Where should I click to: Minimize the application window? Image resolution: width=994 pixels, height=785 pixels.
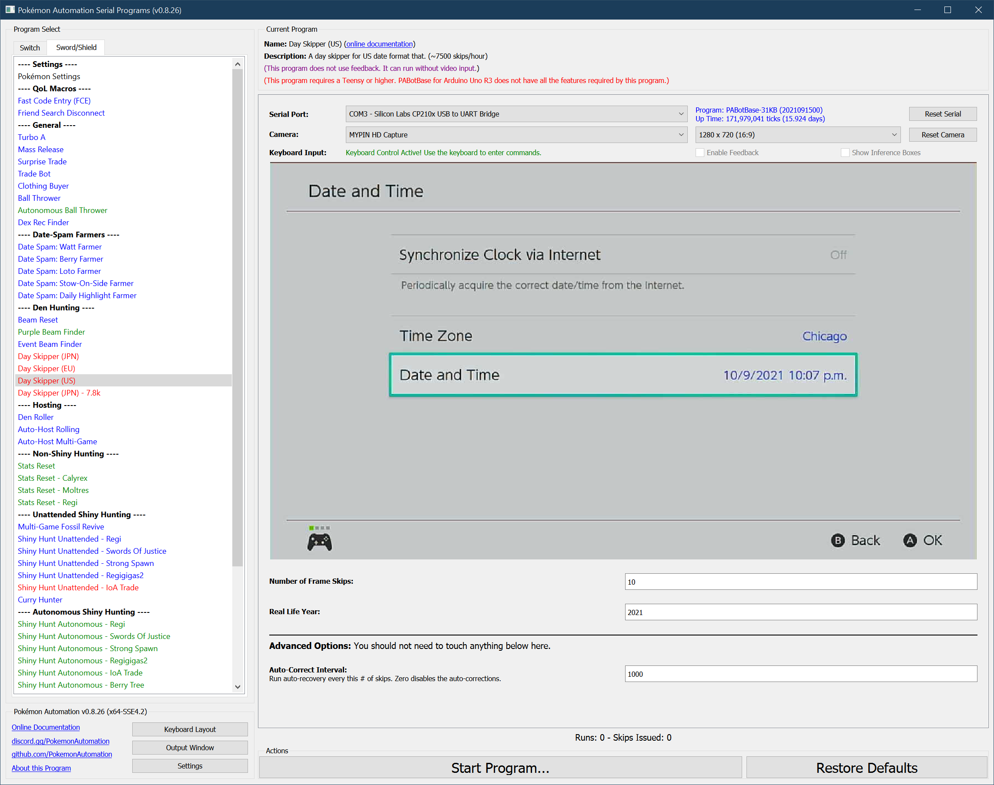(x=917, y=10)
